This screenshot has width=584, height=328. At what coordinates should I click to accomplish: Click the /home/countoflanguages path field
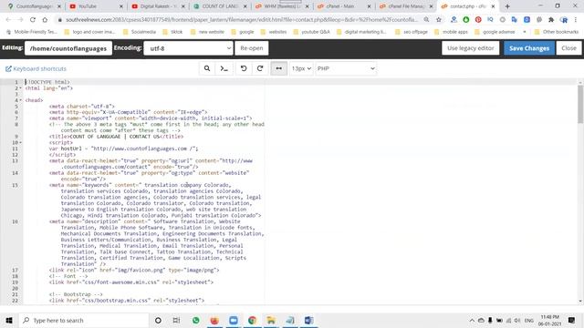pyautogui.click(x=68, y=48)
